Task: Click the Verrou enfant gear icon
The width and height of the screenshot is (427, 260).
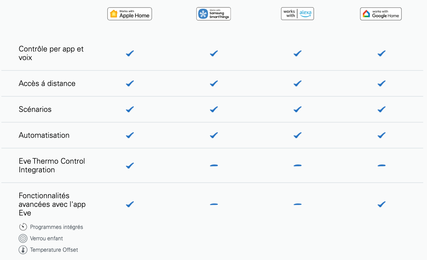Action: [23, 238]
